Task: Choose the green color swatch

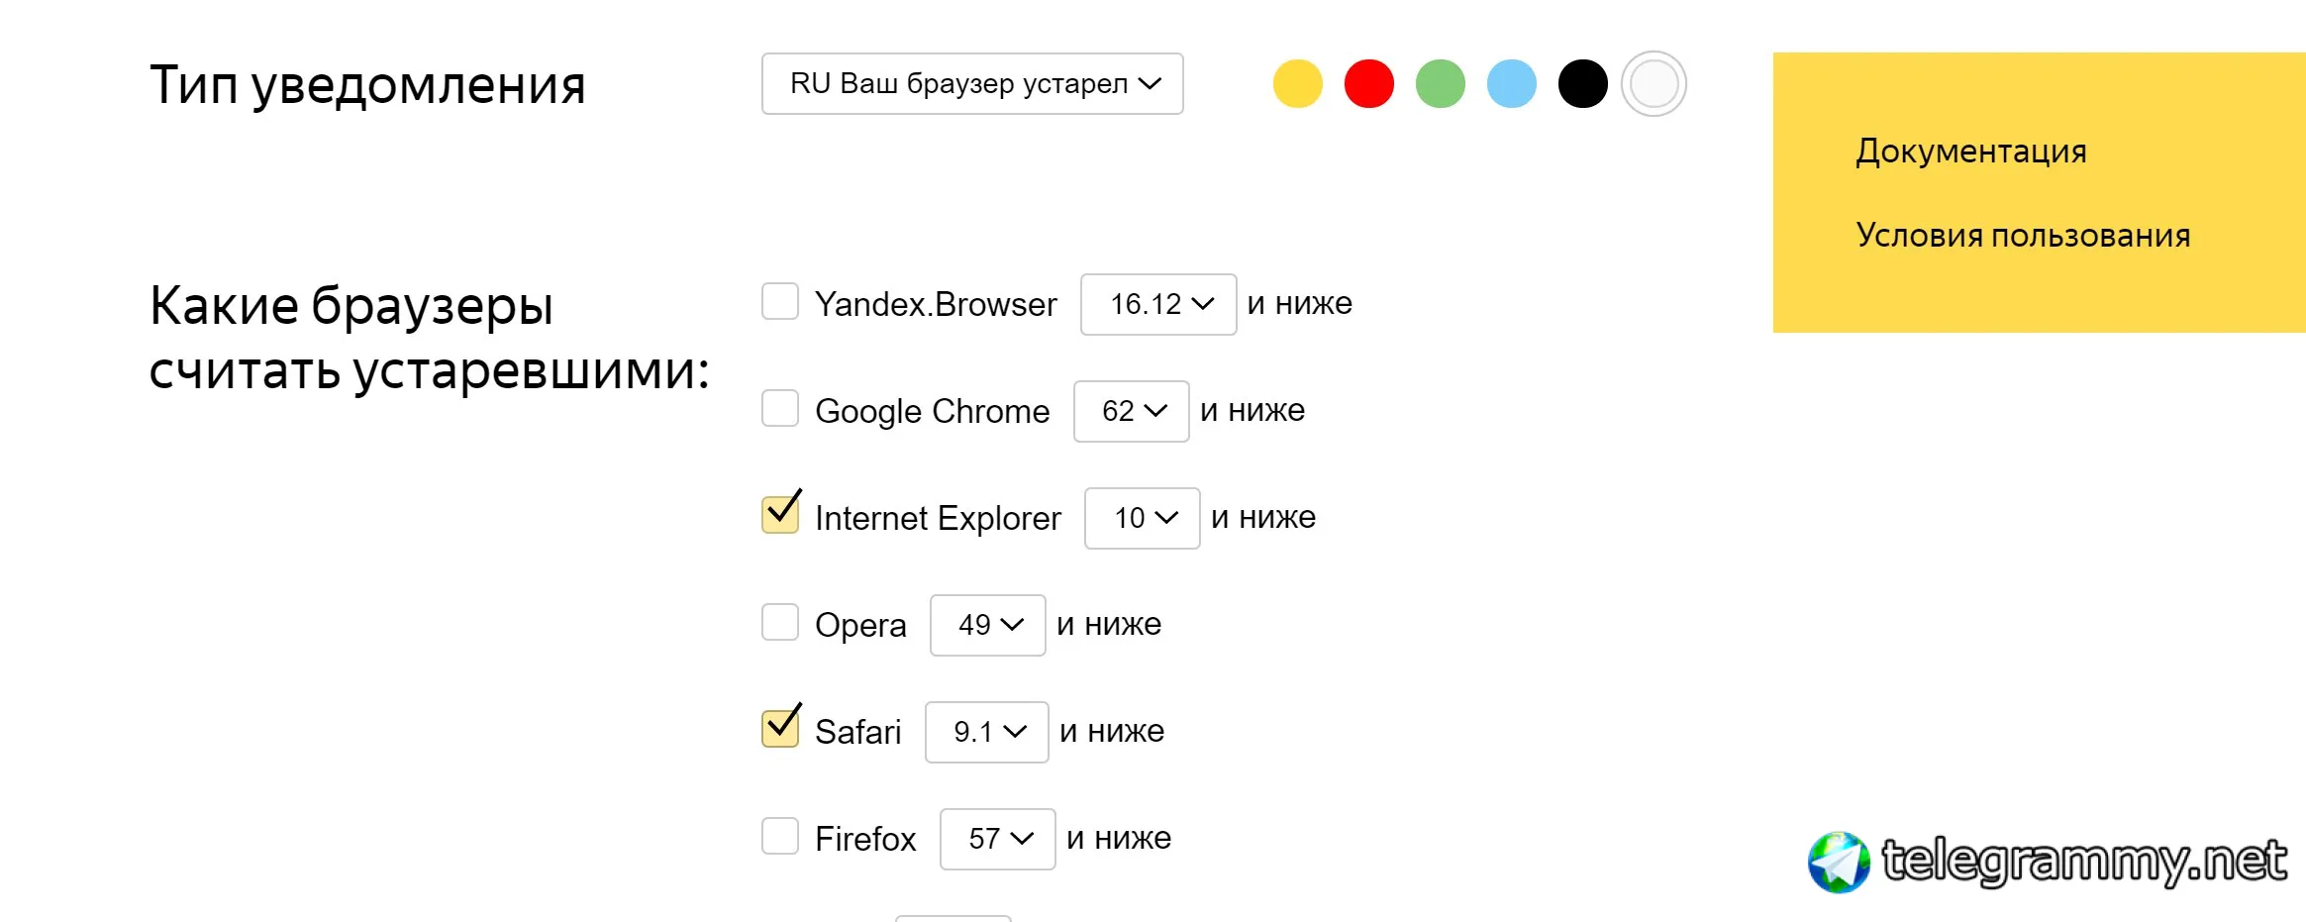Action: (1440, 84)
